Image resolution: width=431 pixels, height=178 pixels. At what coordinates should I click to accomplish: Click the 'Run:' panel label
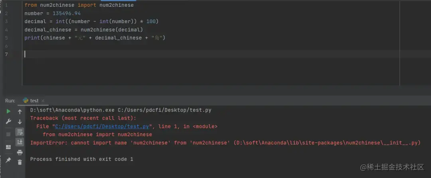click(10, 101)
